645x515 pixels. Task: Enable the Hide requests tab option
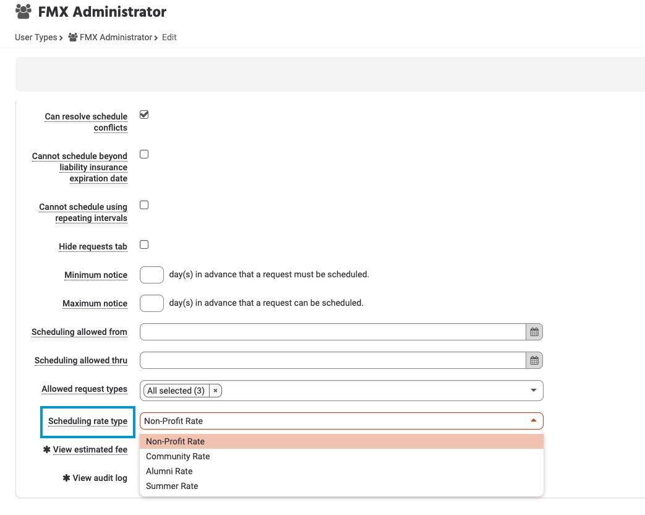(x=143, y=245)
